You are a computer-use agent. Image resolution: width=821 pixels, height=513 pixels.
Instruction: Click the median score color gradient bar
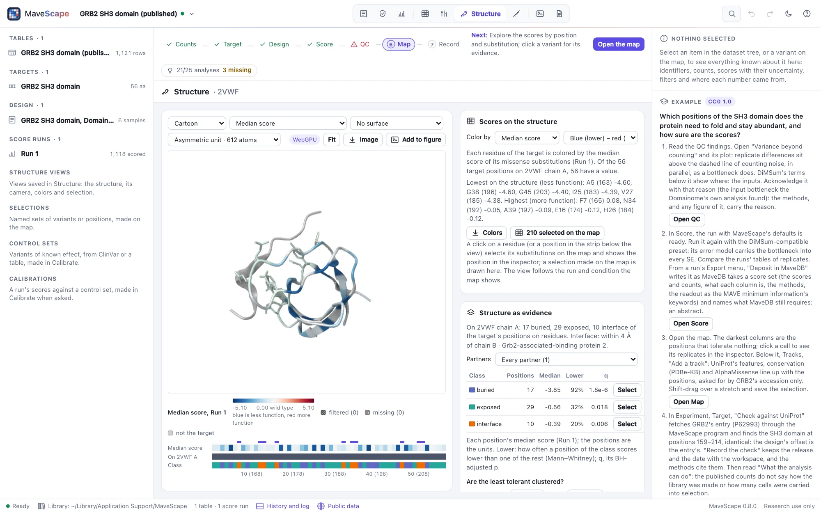pyautogui.click(x=273, y=401)
